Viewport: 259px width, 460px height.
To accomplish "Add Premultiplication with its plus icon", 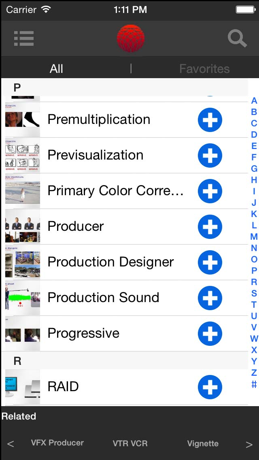I will [x=210, y=120].
